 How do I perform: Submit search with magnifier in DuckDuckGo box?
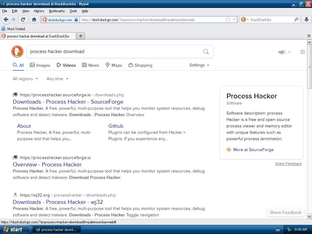pyautogui.click(x=206, y=51)
